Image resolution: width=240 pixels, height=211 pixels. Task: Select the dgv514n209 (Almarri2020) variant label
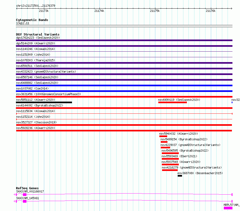tap(36, 43)
